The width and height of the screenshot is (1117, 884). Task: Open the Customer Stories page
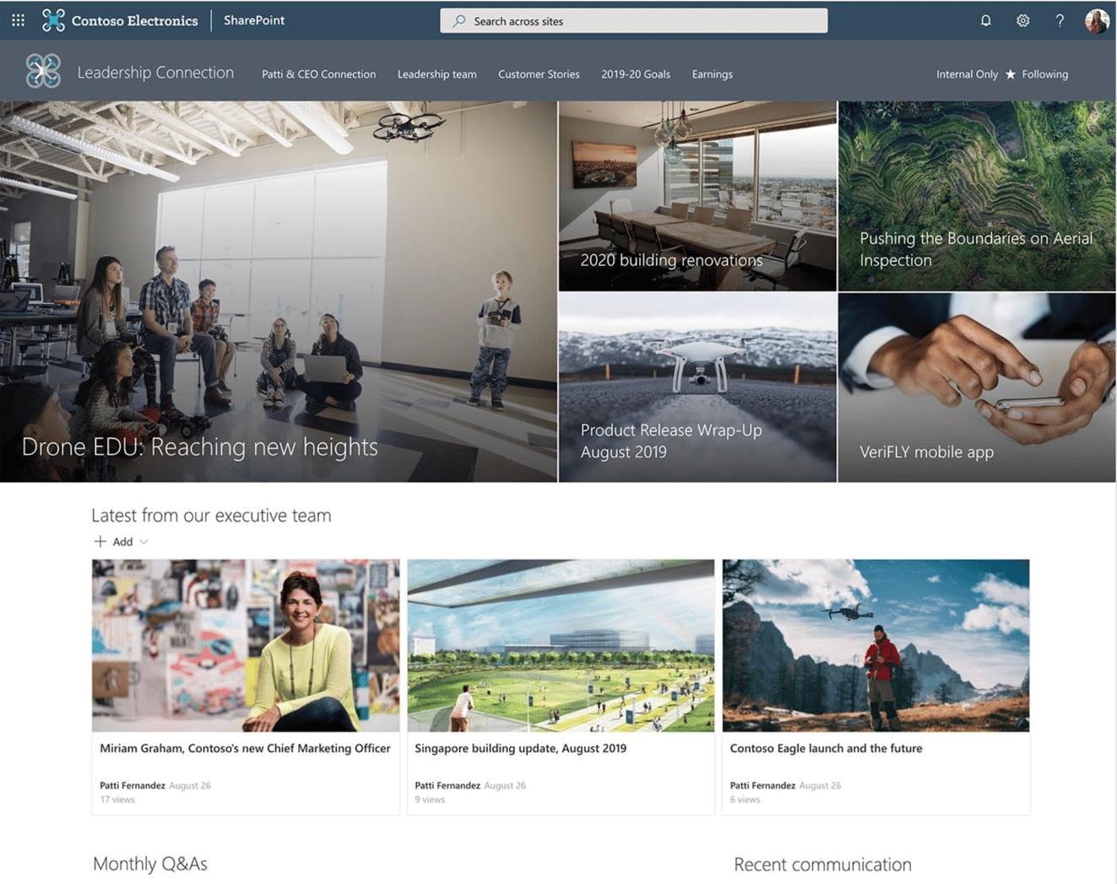539,74
